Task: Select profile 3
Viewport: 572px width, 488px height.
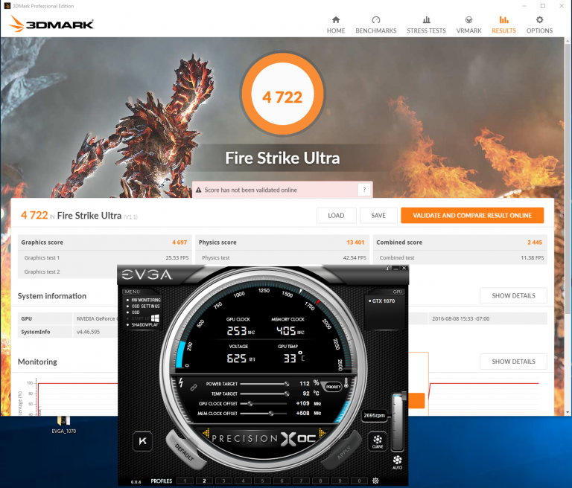Action: click(223, 481)
